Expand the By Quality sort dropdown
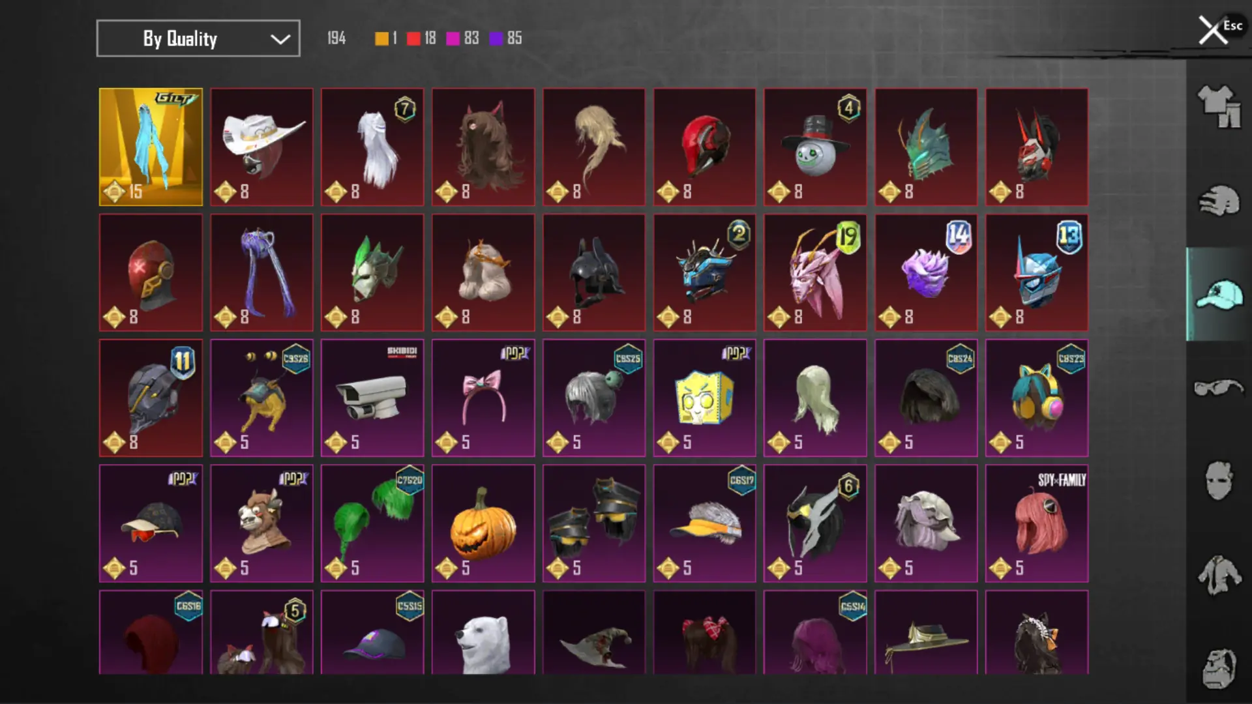The image size is (1252, 704). pyautogui.click(x=198, y=38)
